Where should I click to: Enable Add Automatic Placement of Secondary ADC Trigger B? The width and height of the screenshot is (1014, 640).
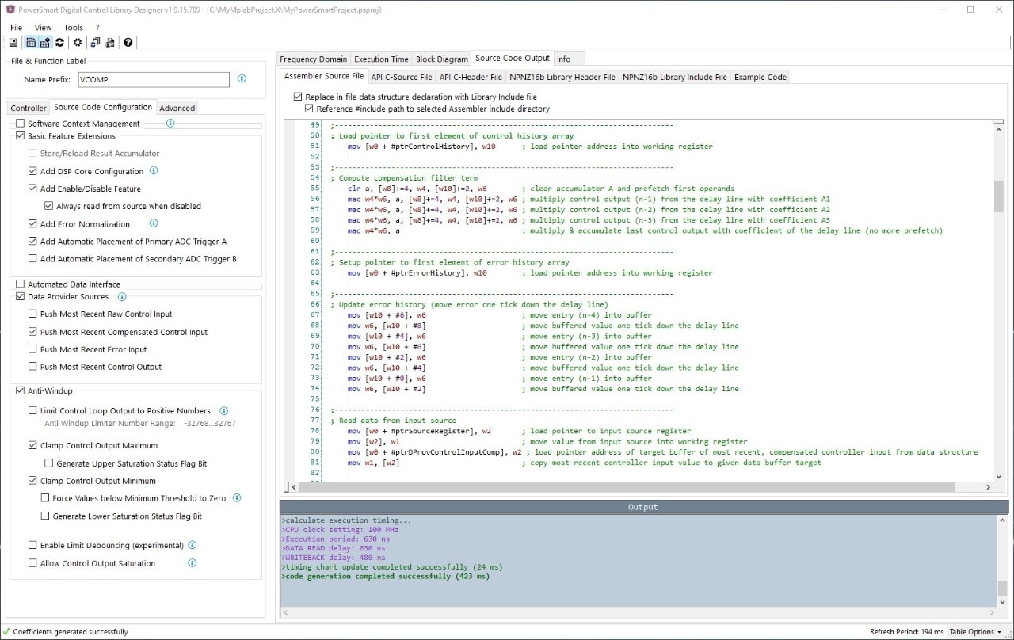coord(32,259)
